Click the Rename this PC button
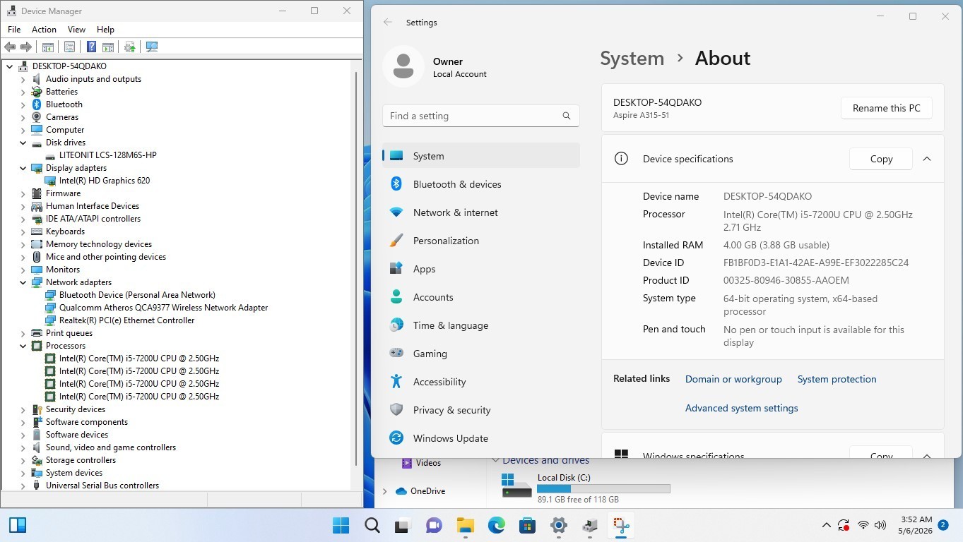The image size is (963, 542). click(886, 108)
